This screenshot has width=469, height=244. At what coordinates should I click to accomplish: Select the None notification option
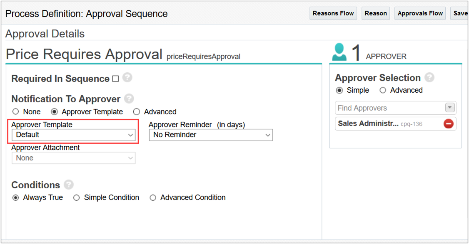click(16, 111)
